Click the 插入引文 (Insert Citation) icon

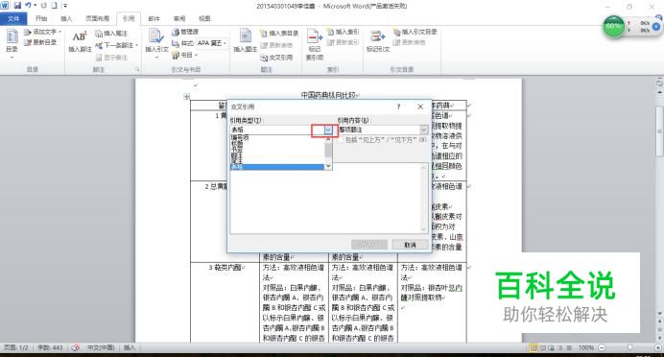tap(155, 36)
